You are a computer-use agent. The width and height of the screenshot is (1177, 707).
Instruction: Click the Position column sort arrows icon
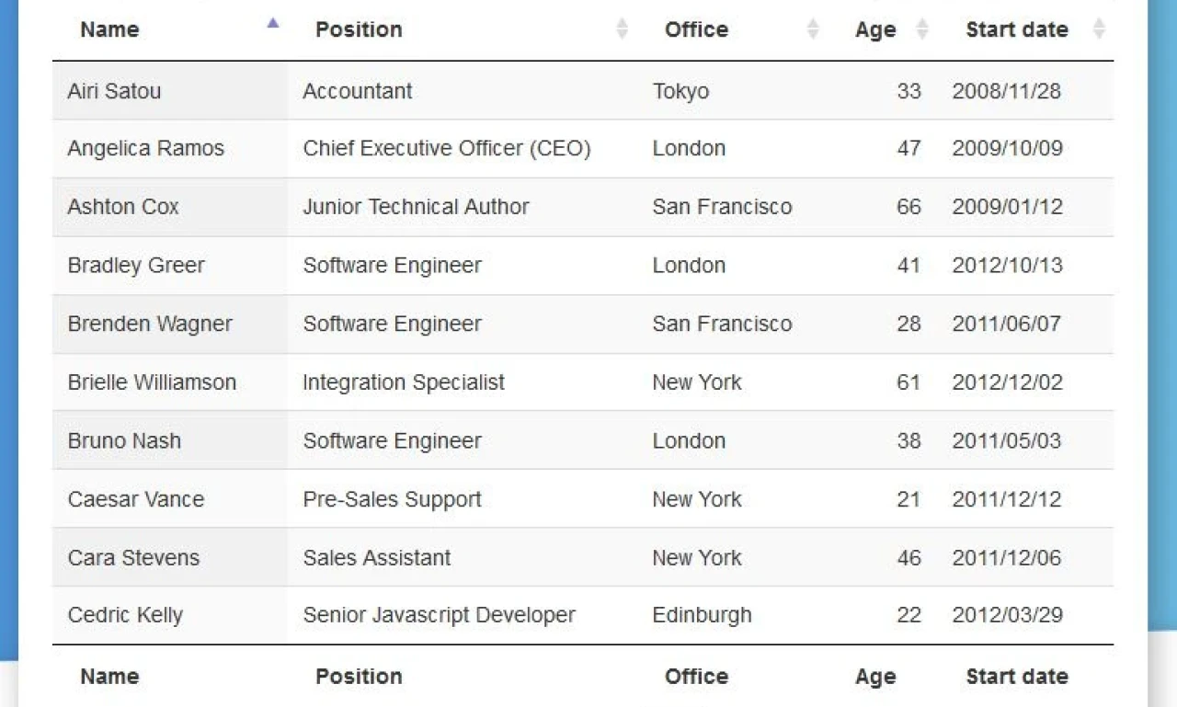623,29
